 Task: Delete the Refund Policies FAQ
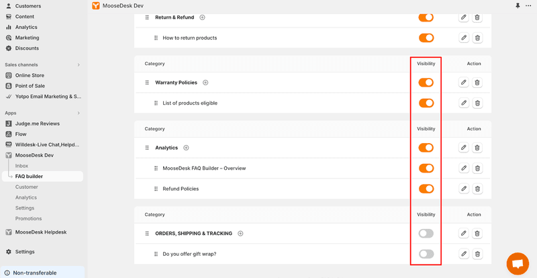(477, 189)
